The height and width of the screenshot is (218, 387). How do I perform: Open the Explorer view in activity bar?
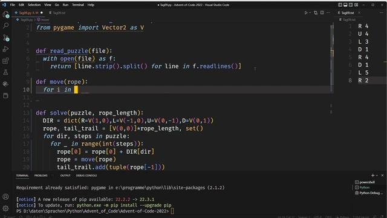(x=5, y=15)
